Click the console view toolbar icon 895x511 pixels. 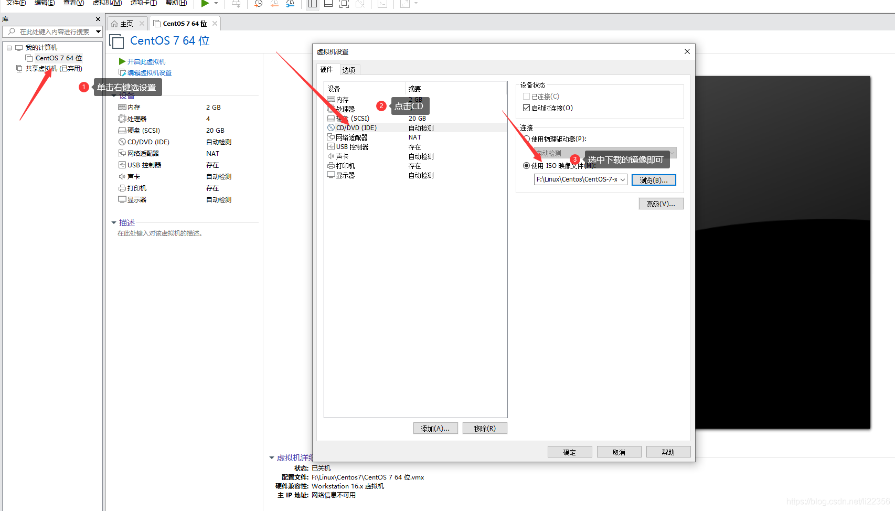[382, 4]
